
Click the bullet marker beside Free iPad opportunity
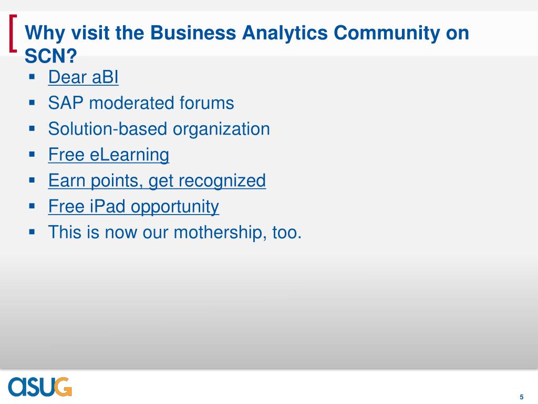pyautogui.click(x=32, y=206)
